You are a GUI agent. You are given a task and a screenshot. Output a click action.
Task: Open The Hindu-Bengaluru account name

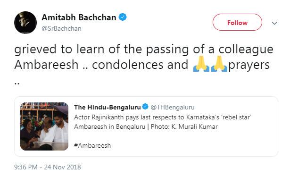(108, 107)
